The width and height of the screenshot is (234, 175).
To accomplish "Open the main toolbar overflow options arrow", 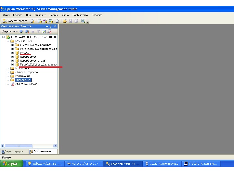I will coord(88,22).
